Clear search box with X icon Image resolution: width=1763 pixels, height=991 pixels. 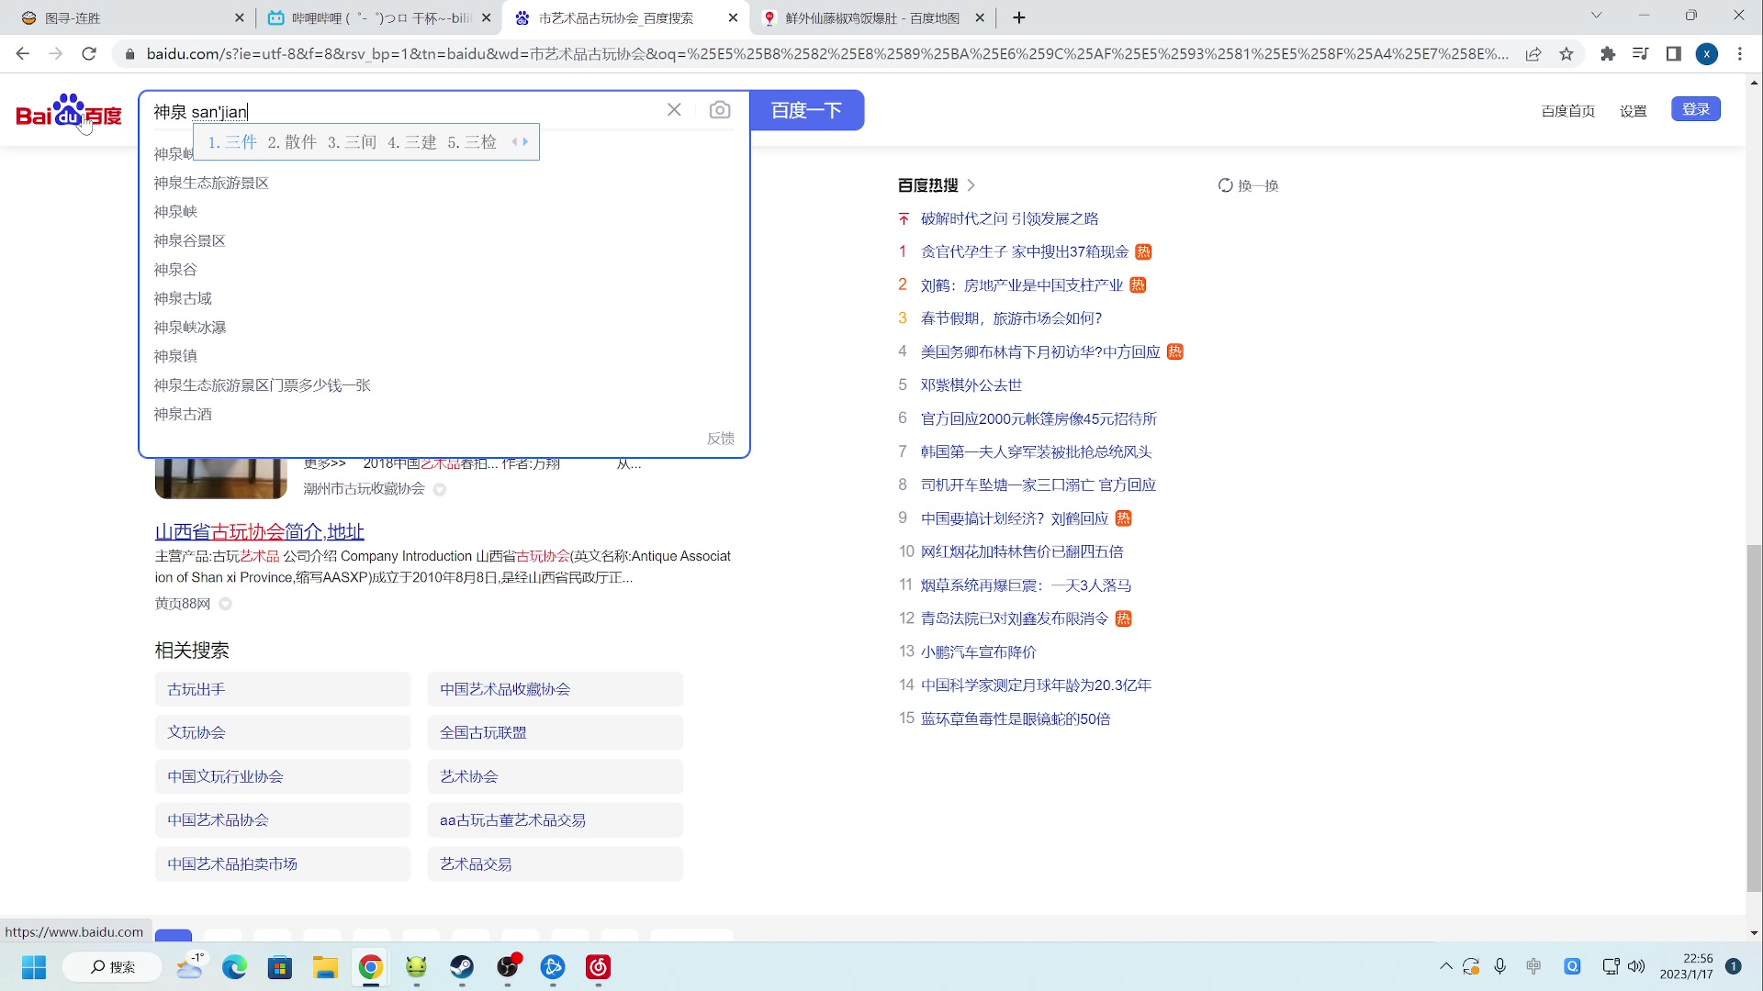point(674,110)
